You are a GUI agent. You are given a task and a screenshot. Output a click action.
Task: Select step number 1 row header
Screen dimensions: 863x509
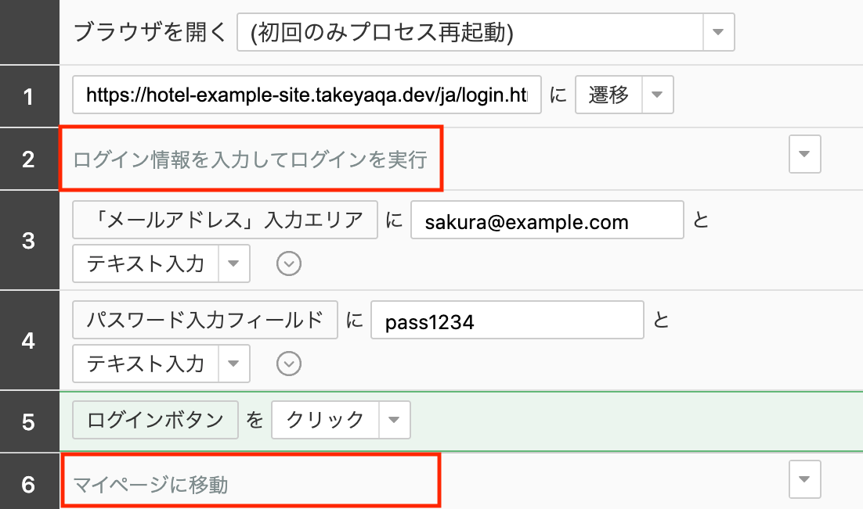[x=29, y=97]
